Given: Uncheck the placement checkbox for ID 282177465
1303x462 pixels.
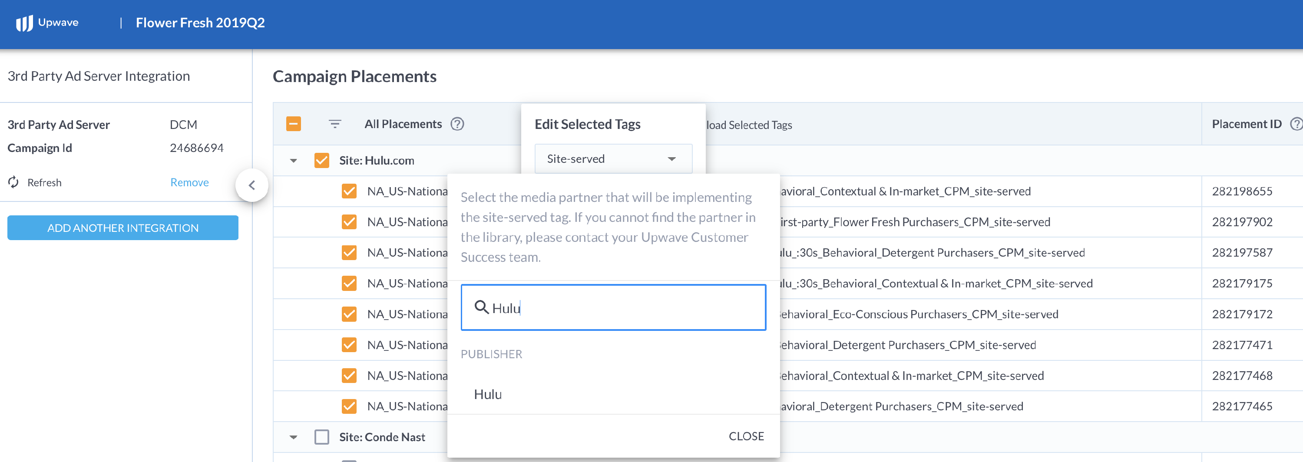Looking at the screenshot, I should click(x=349, y=406).
